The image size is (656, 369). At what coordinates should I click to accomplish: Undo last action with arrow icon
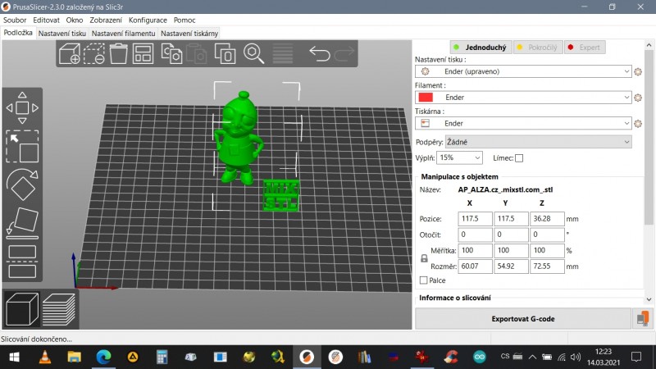point(319,54)
